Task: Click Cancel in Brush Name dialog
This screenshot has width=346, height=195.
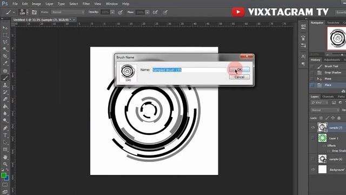Action: click(x=239, y=77)
